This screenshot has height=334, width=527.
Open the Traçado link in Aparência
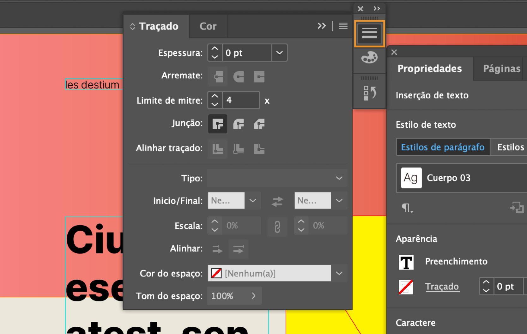point(442,287)
